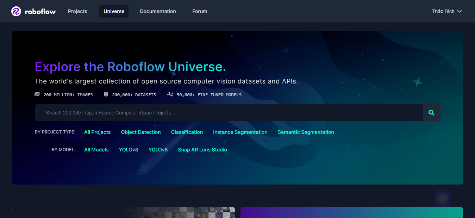This screenshot has width=475, height=218.
Task: Click the "BY MODEL:" label
Action: (x=63, y=150)
